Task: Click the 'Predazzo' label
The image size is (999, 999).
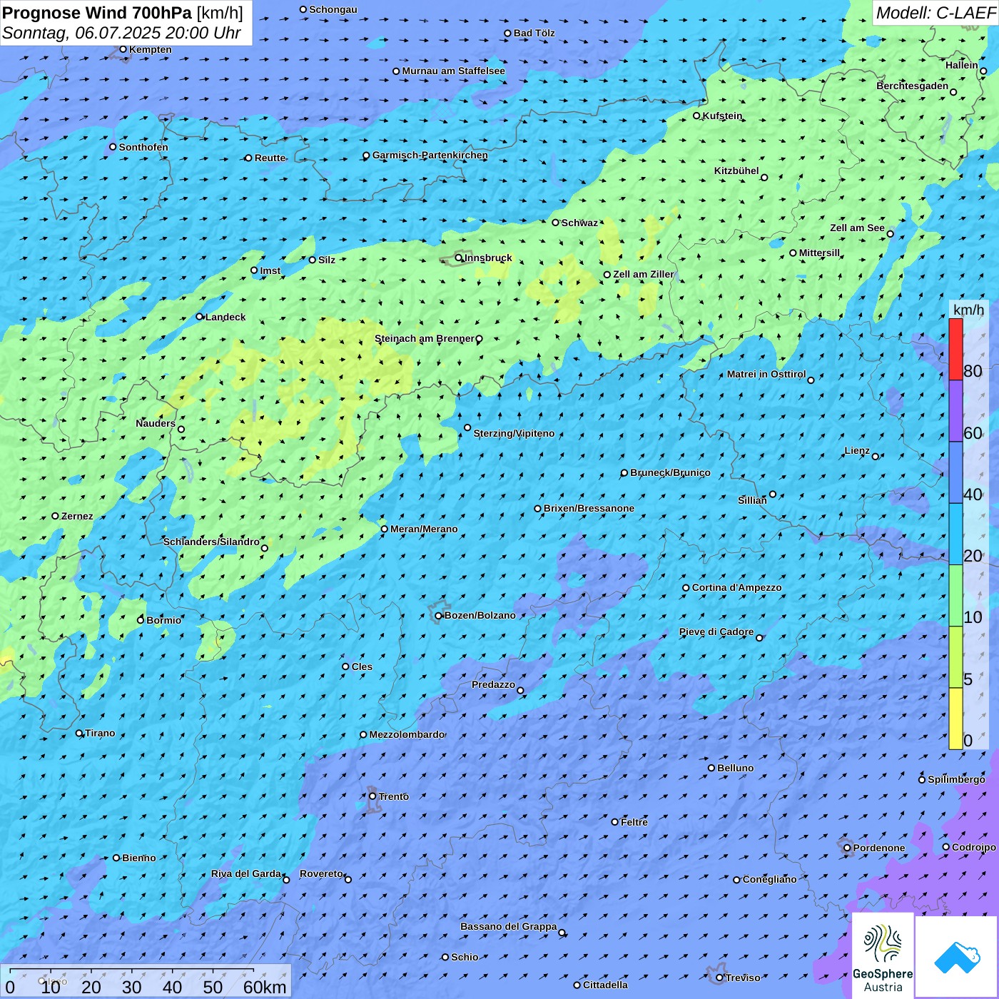Action: [x=493, y=684]
